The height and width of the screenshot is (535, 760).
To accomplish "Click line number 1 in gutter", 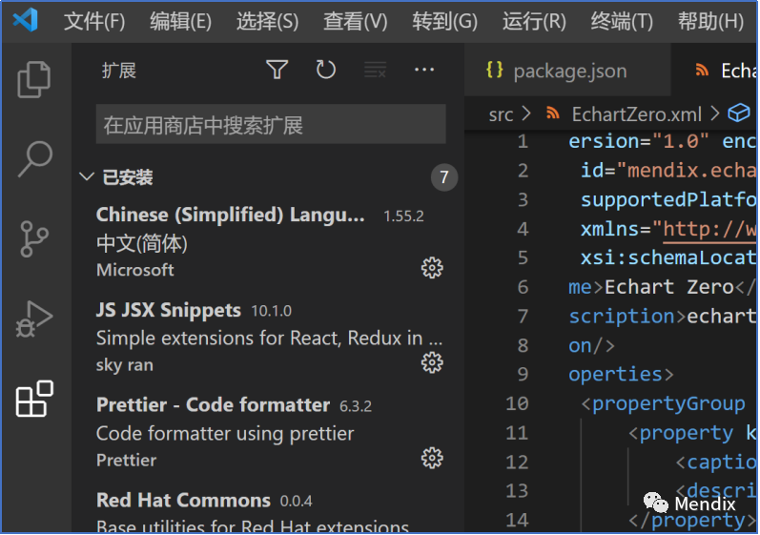I will pos(523,141).
